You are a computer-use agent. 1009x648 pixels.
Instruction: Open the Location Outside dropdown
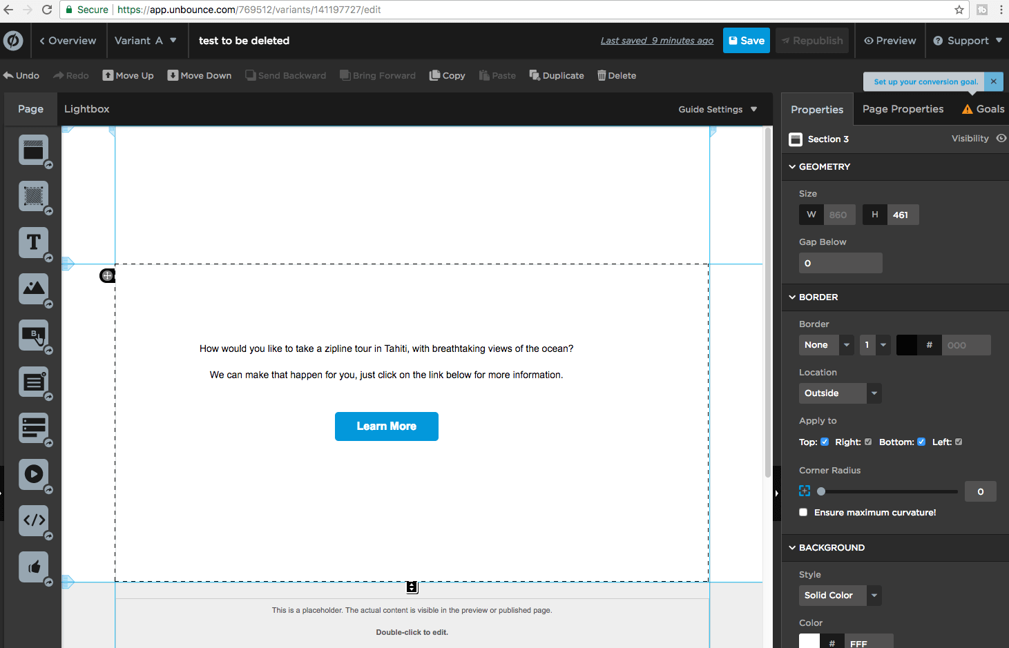(x=840, y=393)
